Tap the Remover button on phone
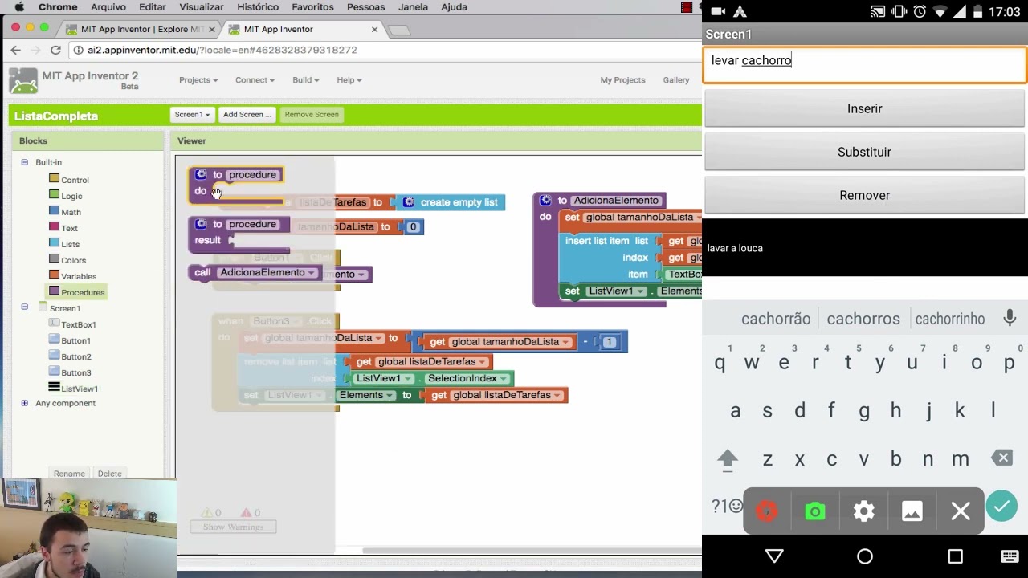 coord(865,195)
